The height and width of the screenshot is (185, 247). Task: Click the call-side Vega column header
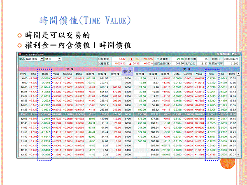(x=56, y=74)
